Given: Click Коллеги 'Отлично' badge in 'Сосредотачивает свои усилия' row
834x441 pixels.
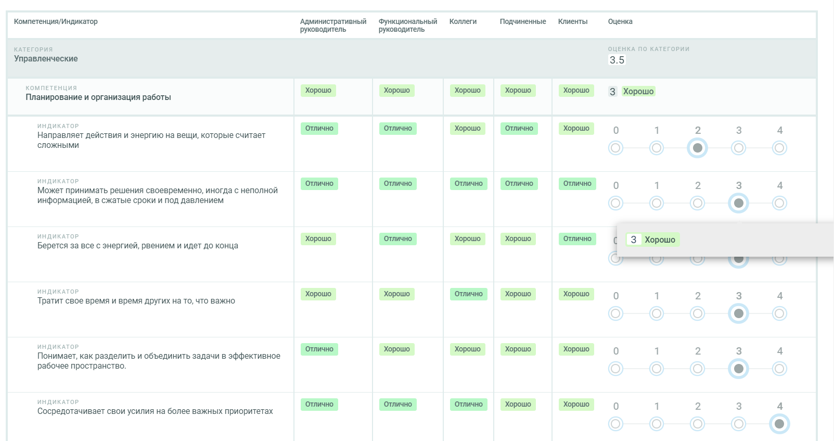Looking at the screenshot, I should pos(469,405).
